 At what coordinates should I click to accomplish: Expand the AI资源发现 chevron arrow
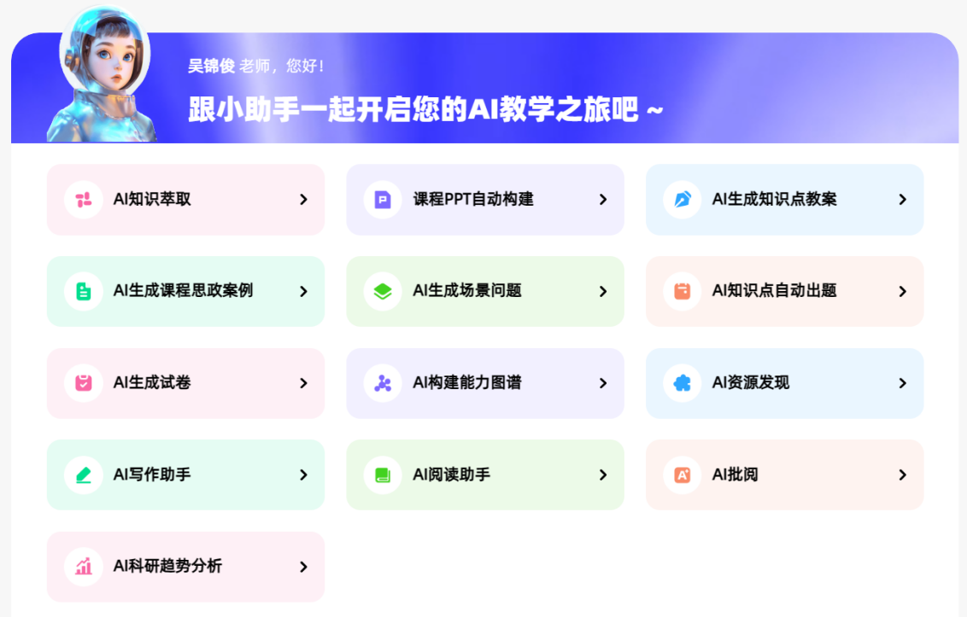tap(902, 383)
